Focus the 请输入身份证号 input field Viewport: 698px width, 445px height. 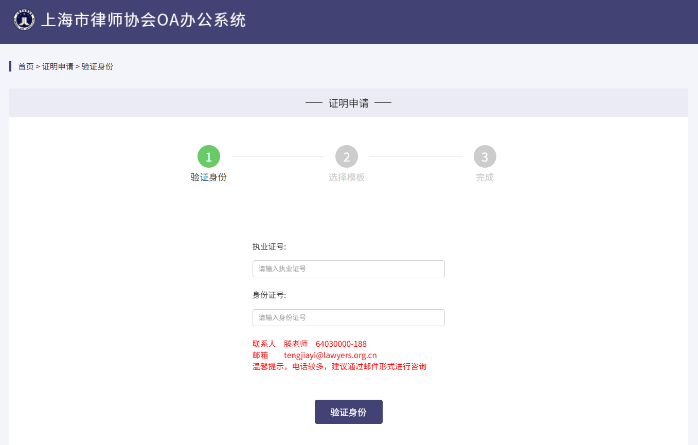[x=349, y=317]
